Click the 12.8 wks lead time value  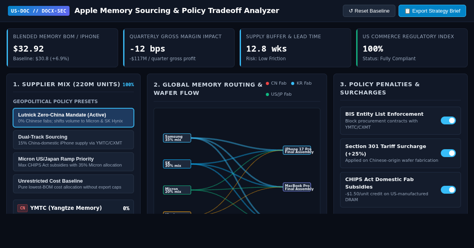coord(267,49)
